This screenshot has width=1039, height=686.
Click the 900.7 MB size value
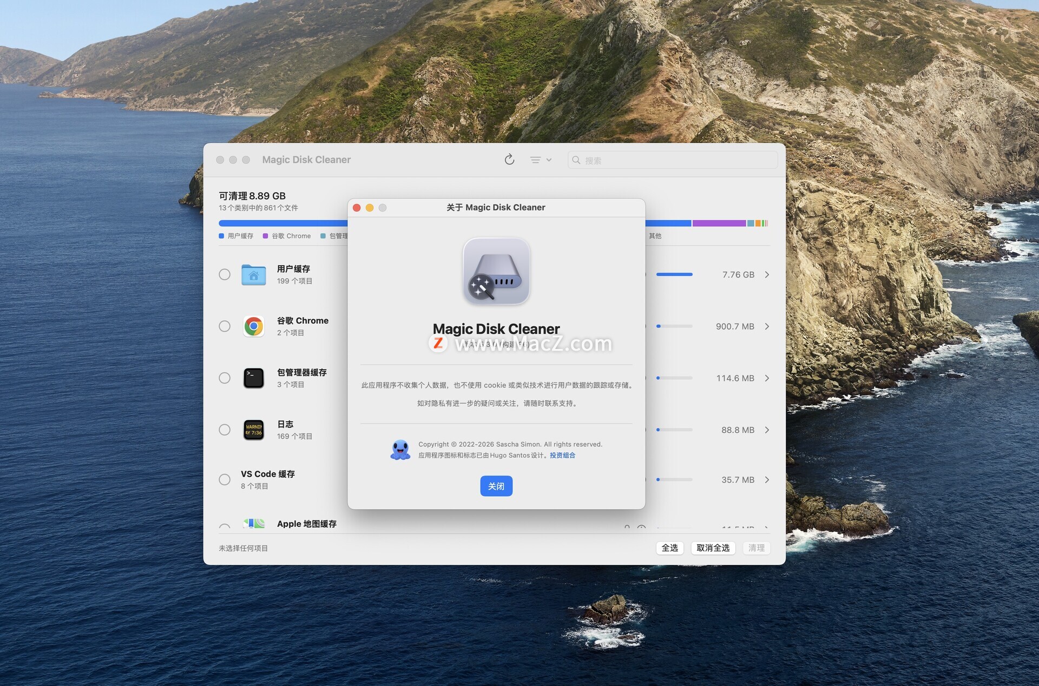tap(735, 326)
